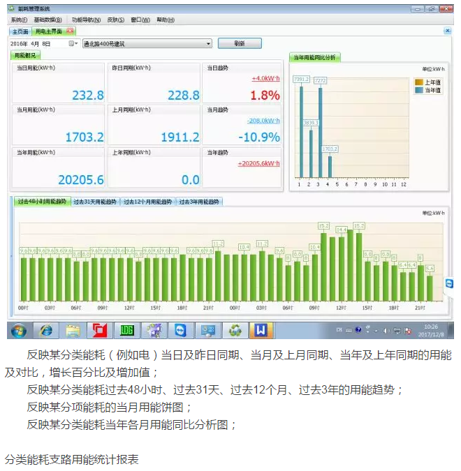Click the 当年值 legend color swatch
Viewport: 461px width, 471px height.
pyautogui.click(x=419, y=90)
